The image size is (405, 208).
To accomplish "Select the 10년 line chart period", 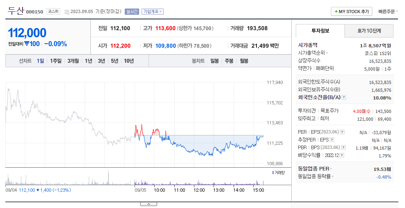I will 129,61.
